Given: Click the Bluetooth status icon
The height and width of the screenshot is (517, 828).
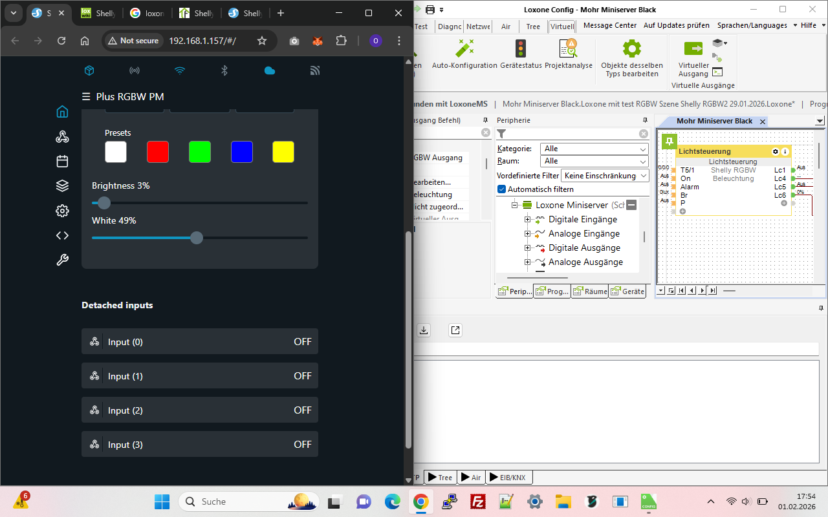Looking at the screenshot, I should (x=224, y=70).
